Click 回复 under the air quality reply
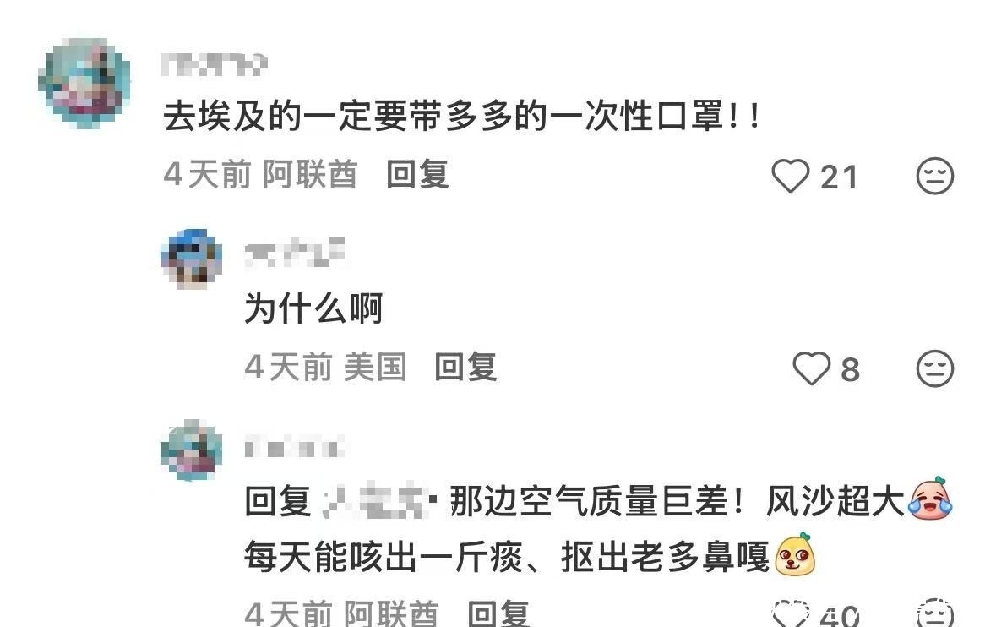This screenshot has height=627, width=996. click(498, 613)
